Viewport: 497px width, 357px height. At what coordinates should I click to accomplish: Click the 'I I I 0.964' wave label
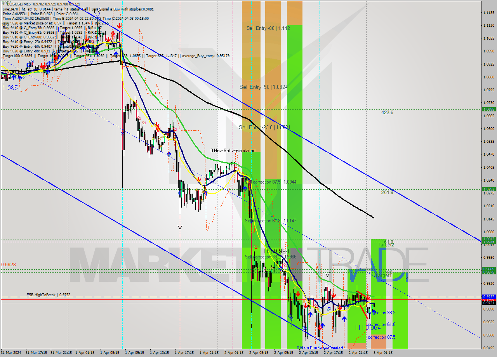368,328
